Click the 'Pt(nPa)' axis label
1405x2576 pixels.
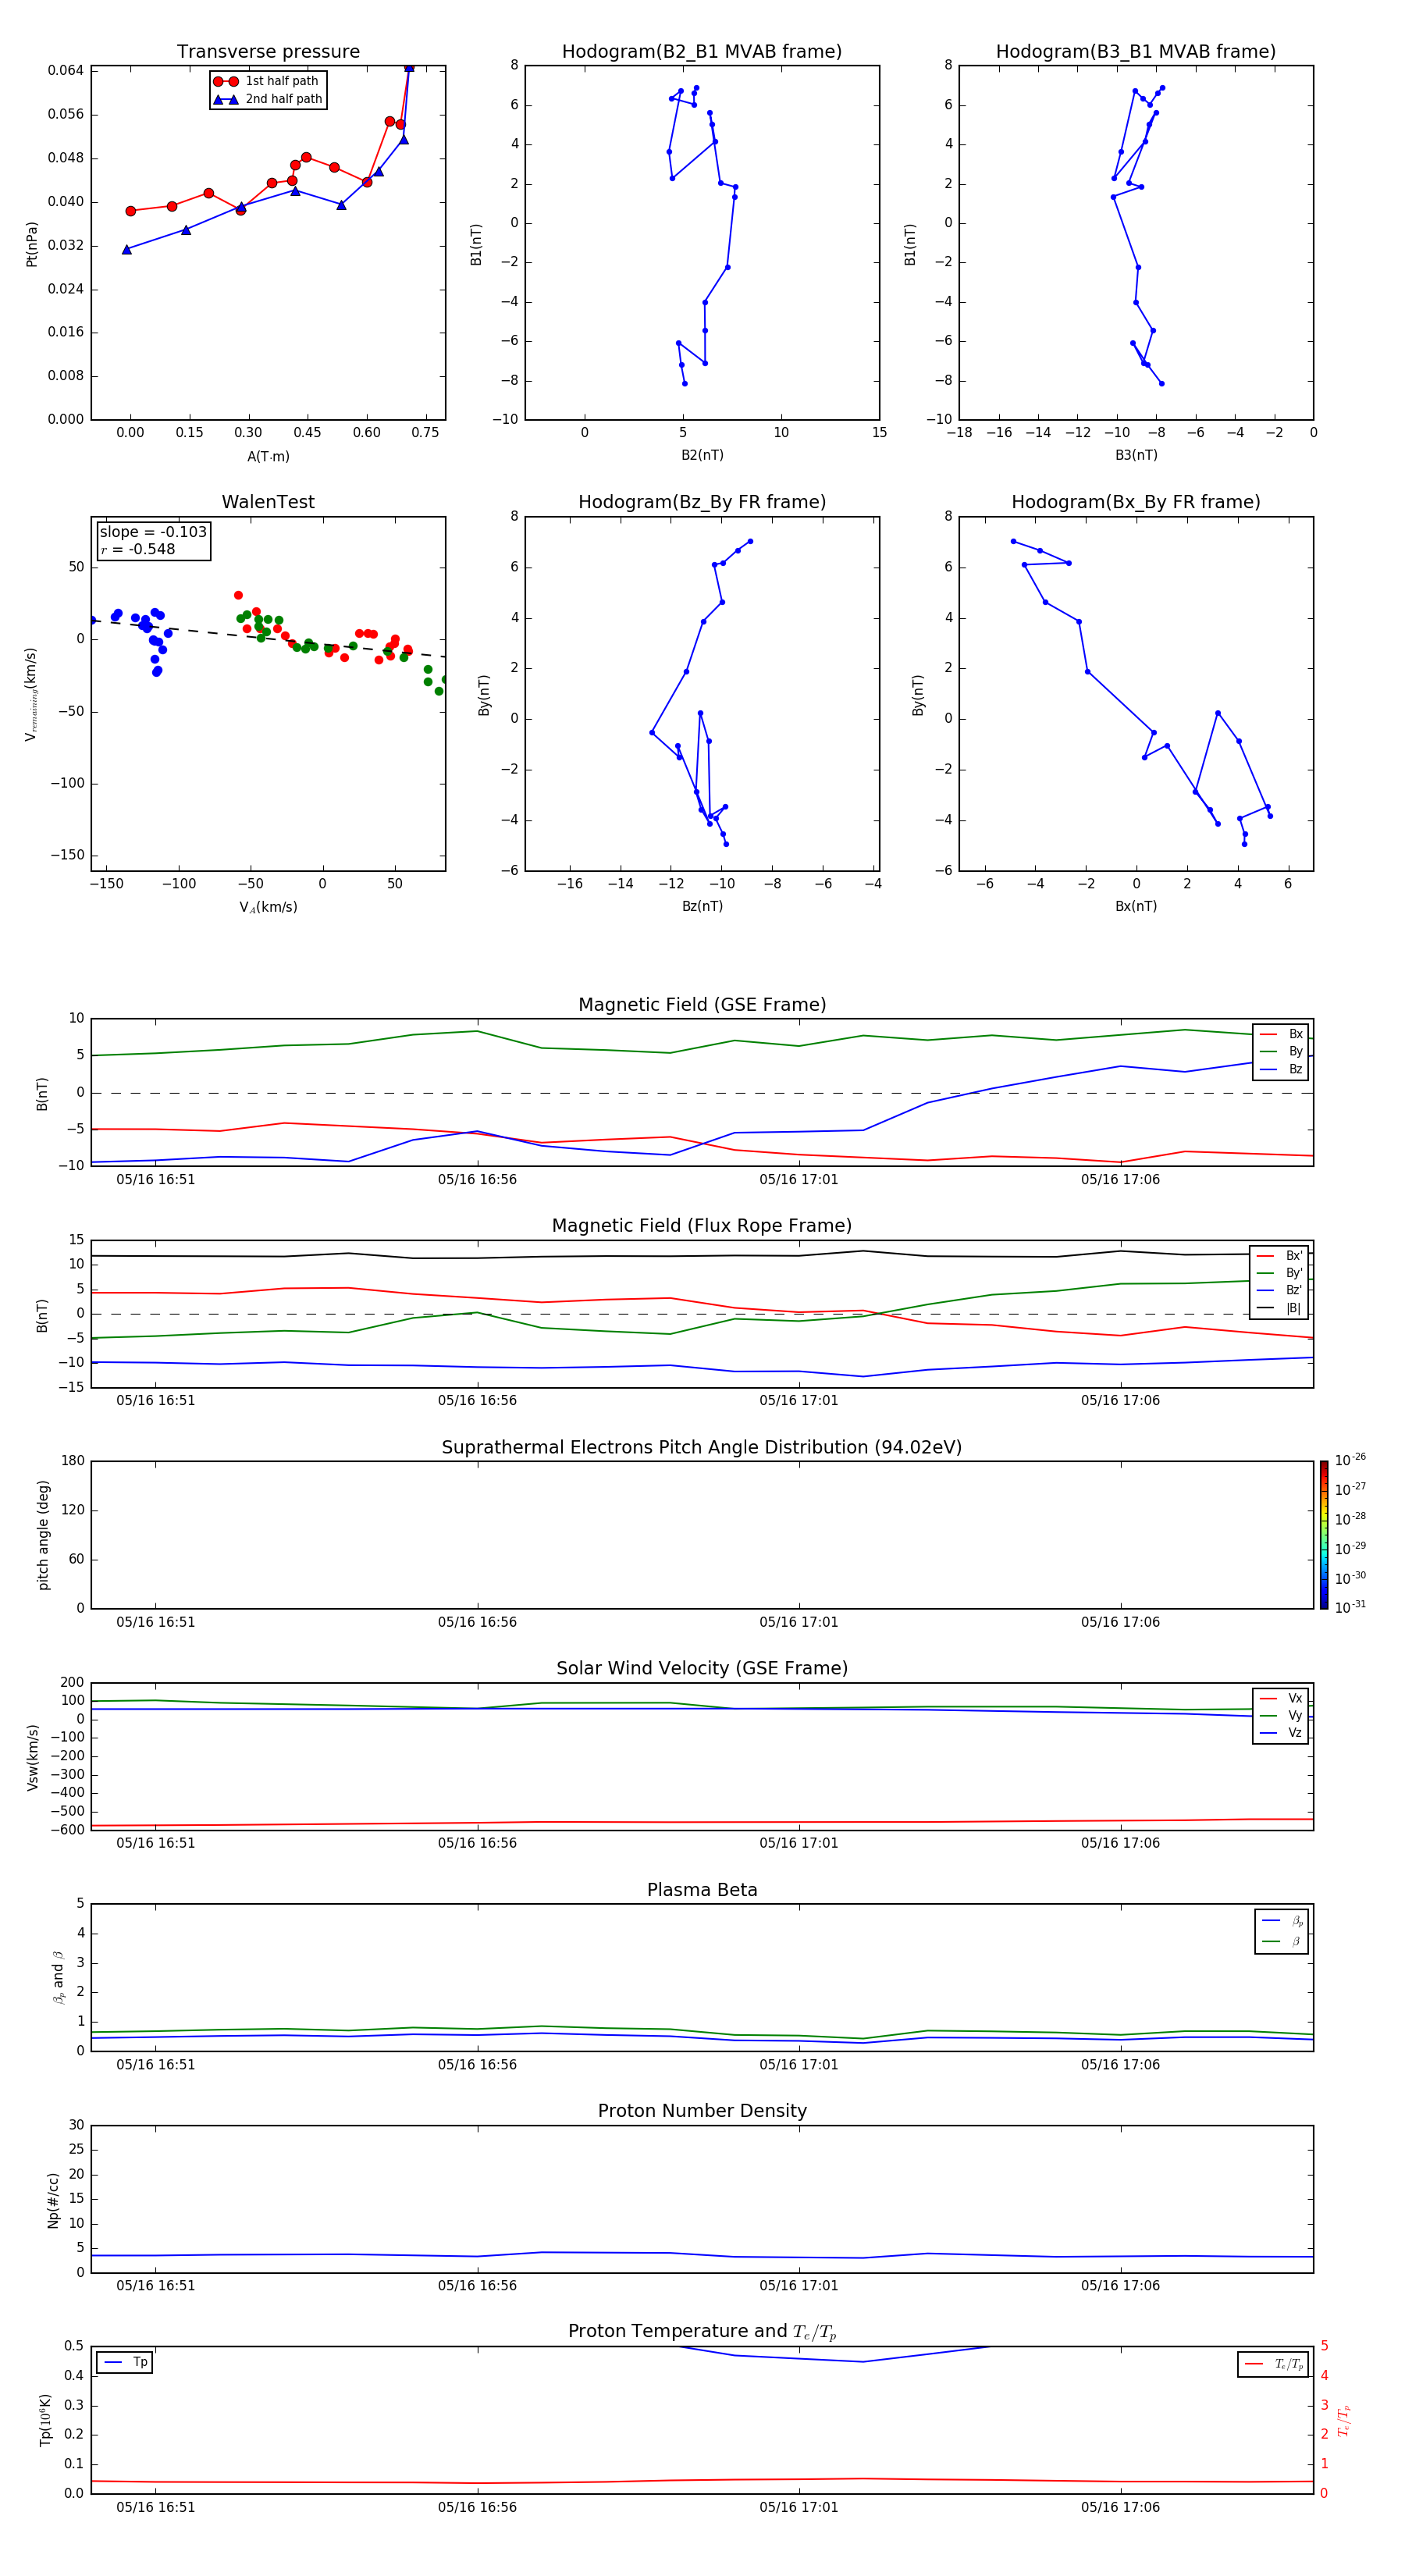(x=32, y=244)
